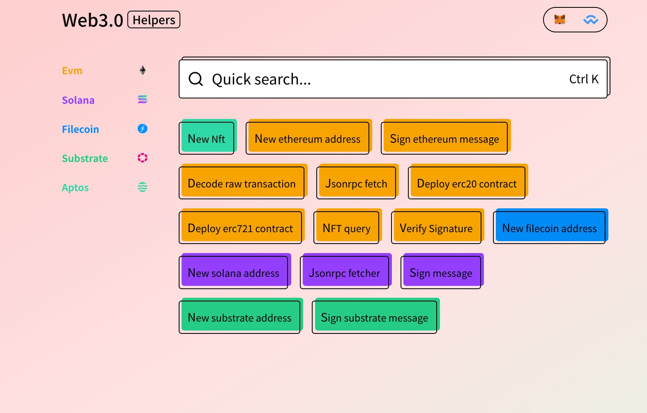Go to the Aptos section
This screenshot has width=647, height=413.
click(x=75, y=188)
